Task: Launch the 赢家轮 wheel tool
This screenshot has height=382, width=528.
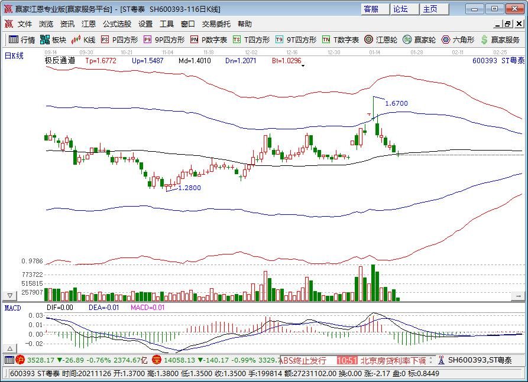Action: pyautogui.click(x=419, y=40)
